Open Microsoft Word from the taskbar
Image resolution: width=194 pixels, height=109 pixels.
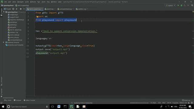(x=59, y=107)
